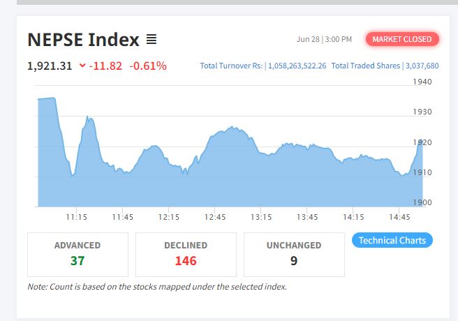
Task: Click the Total Traded Shares value 3,037,680
Action: point(422,66)
